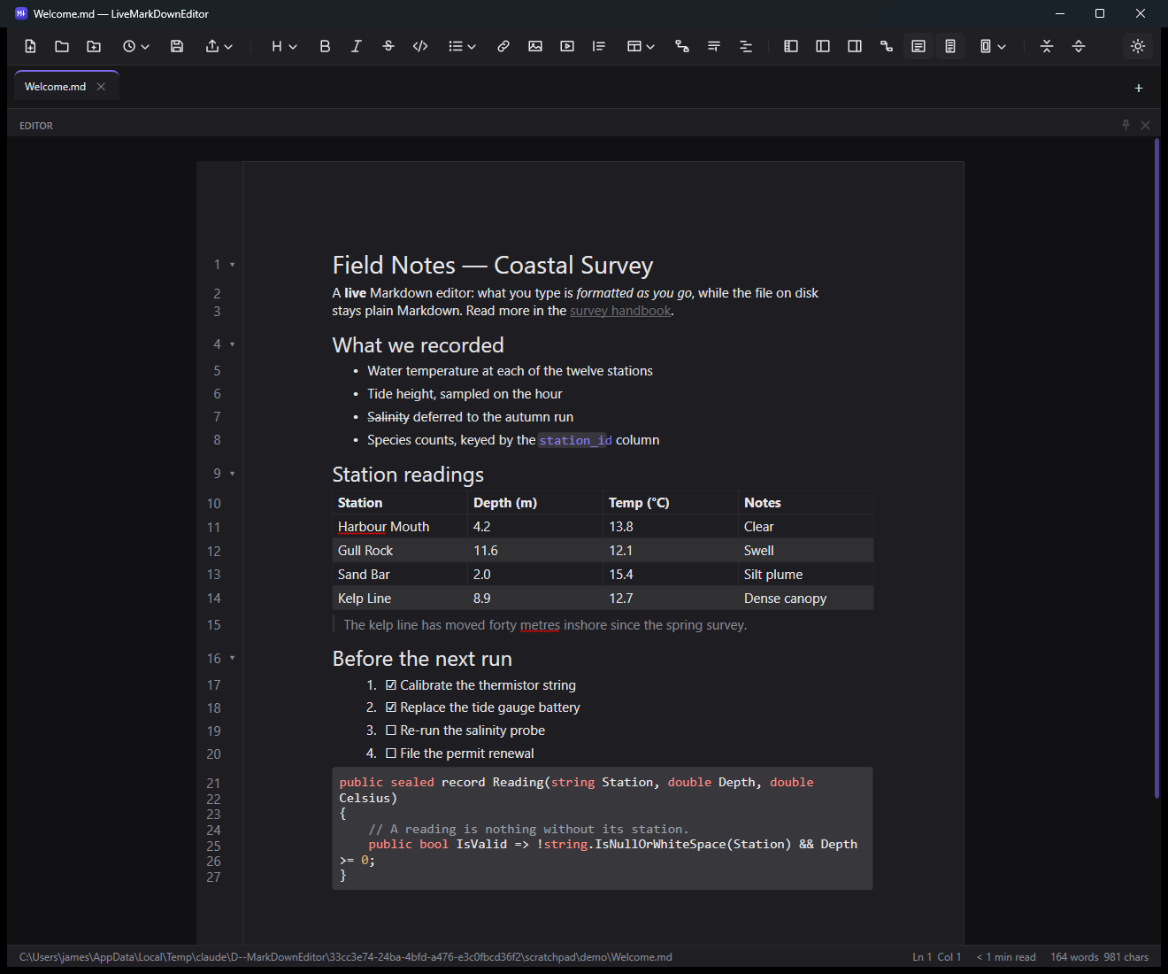
Task: Apply italic formatting
Action: [357, 46]
